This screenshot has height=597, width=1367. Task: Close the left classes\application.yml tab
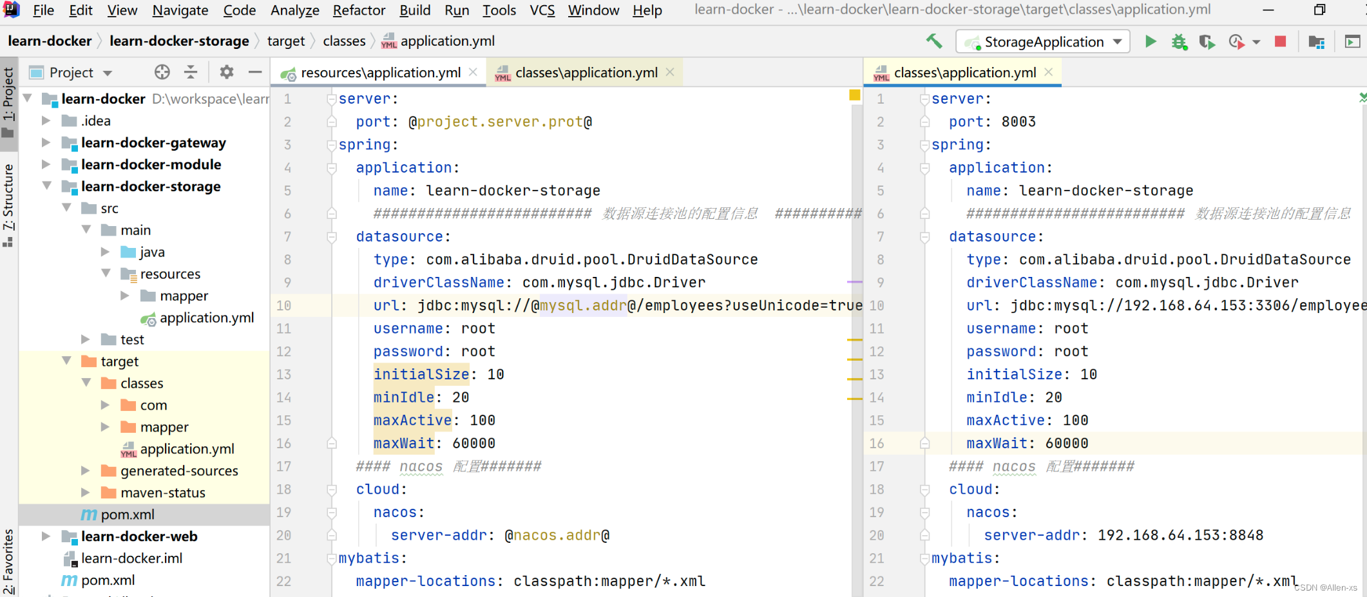(x=670, y=72)
